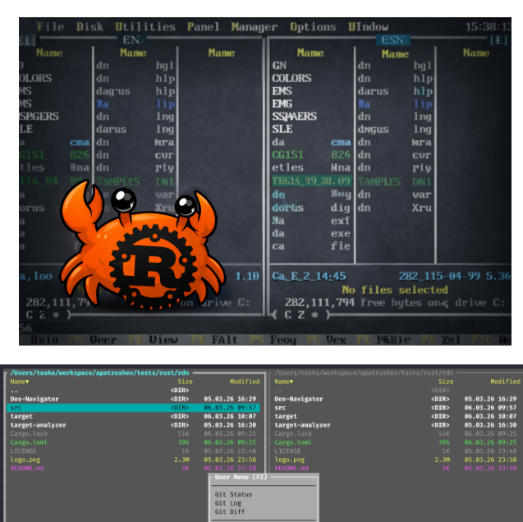
Task: Select Cargo.toml file in left panel
Action: (133, 442)
